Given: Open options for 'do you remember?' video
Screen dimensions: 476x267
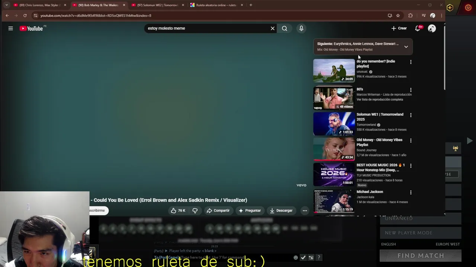Looking at the screenshot, I should (411, 62).
